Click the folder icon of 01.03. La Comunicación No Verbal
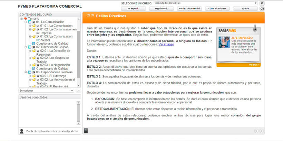Viewport: 283px width, 141px height. click(x=34, y=36)
